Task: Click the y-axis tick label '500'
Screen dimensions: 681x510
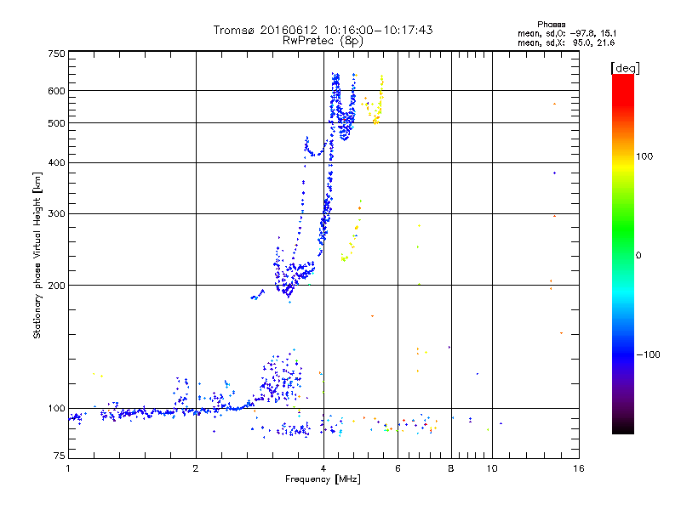Action: pyautogui.click(x=56, y=123)
